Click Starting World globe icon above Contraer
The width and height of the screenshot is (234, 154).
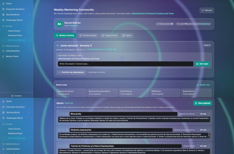(3, 14)
